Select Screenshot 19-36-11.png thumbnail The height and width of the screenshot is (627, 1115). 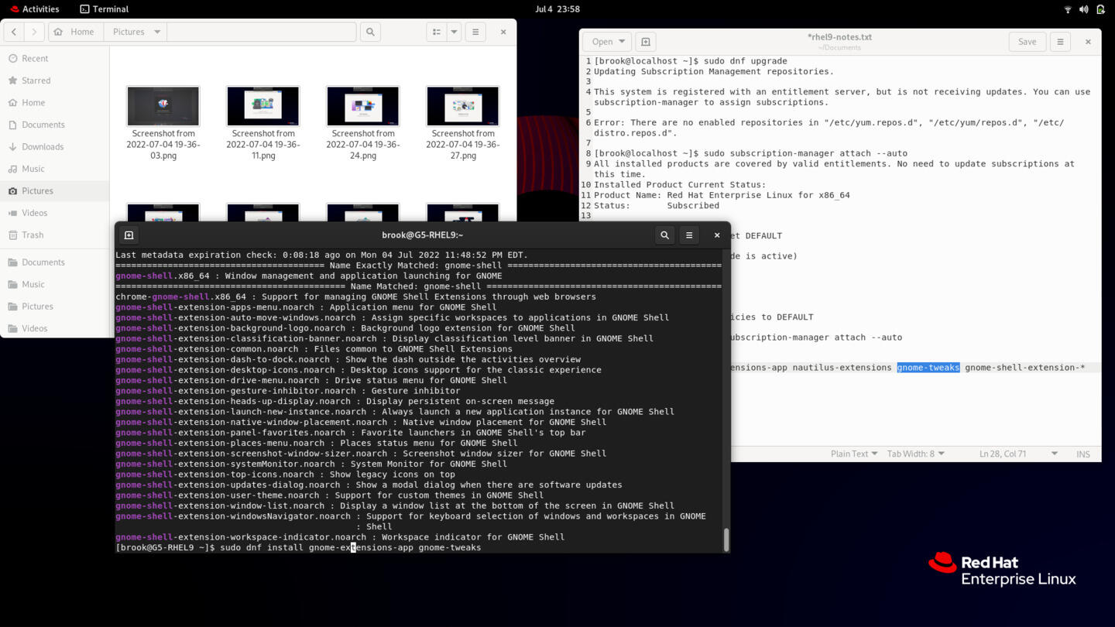263,106
